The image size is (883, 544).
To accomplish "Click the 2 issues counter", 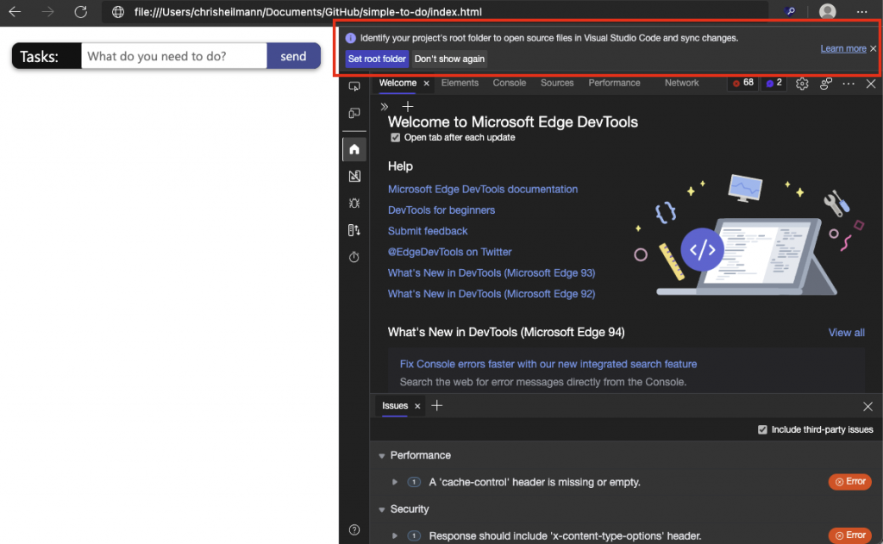I will (773, 83).
